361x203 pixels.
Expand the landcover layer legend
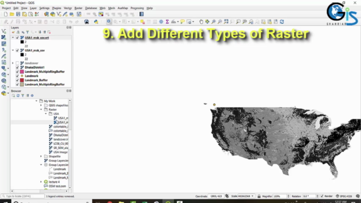point(13,63)
